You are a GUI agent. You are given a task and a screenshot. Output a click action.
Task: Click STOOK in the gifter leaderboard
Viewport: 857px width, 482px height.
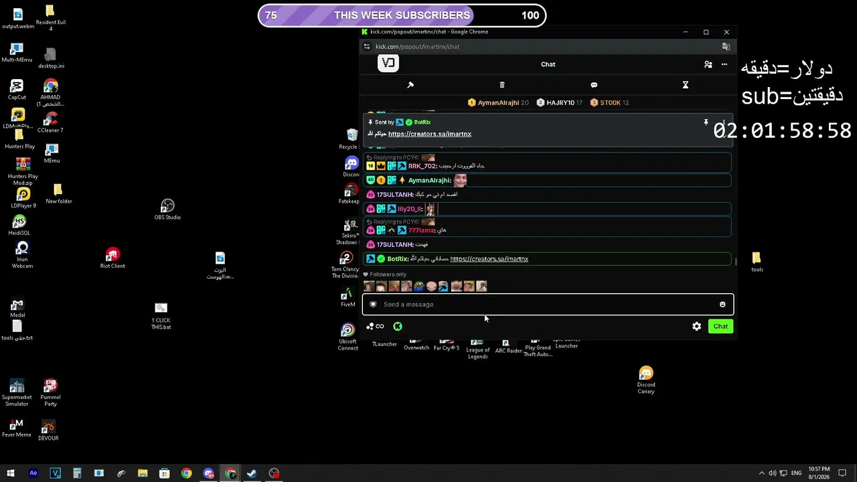click(609, 102)
